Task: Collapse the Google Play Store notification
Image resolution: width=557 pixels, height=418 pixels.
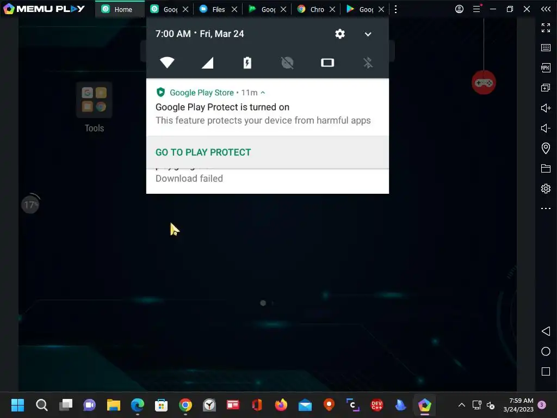Action: coord(263,93)
